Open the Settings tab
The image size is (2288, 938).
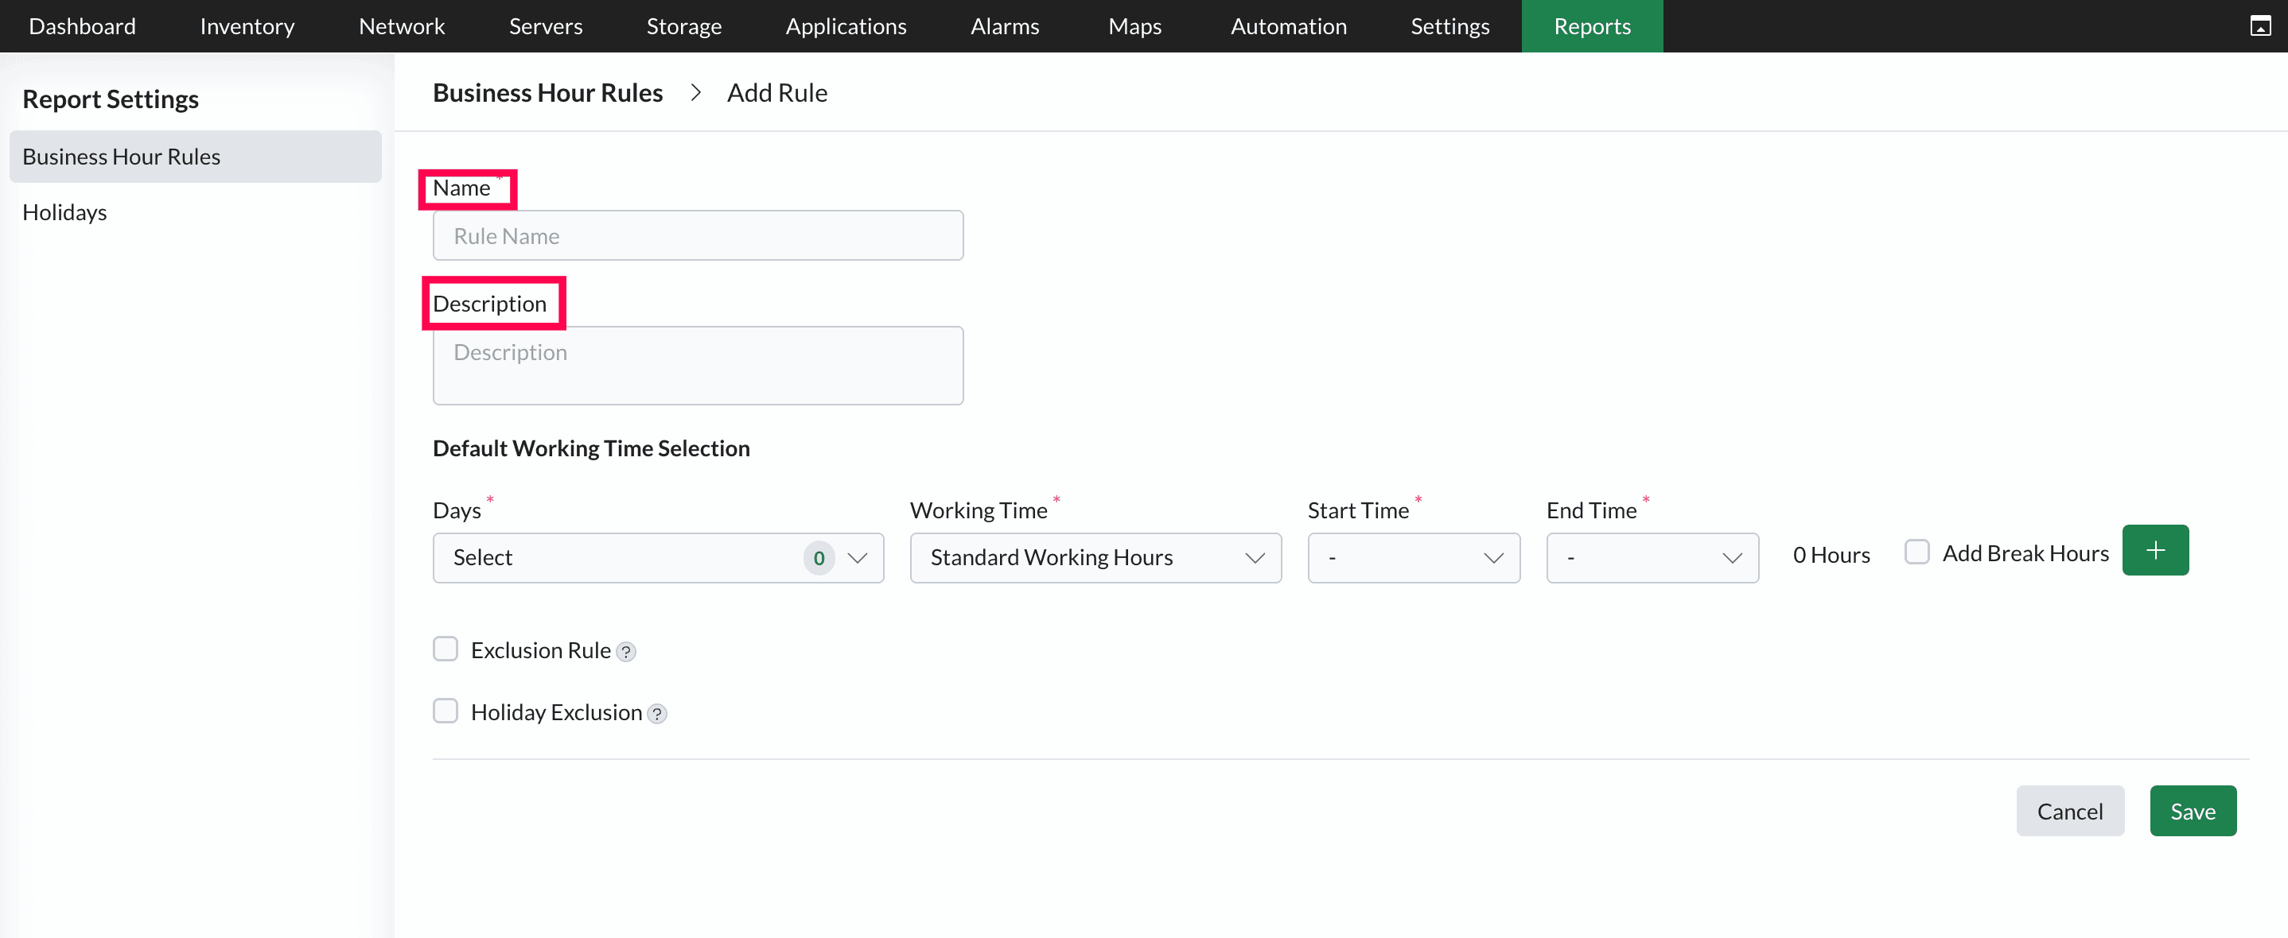(x=1449, y=25)
